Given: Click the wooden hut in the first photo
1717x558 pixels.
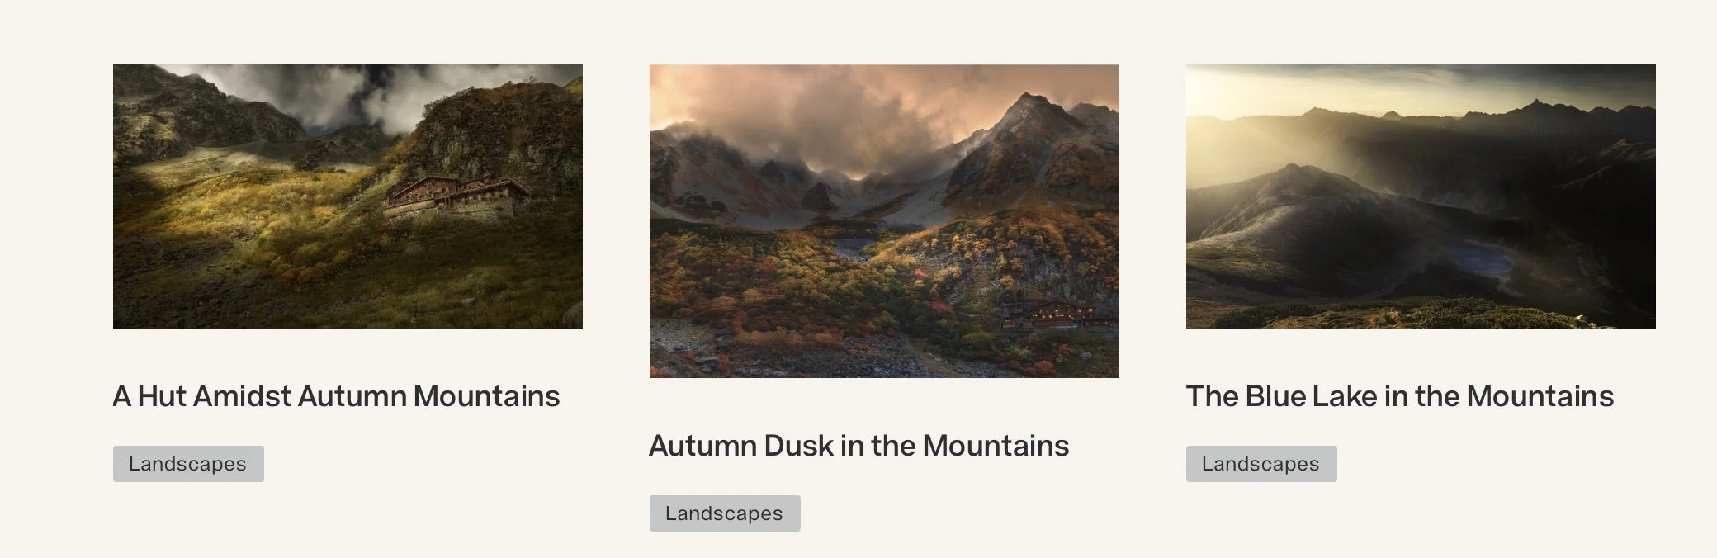Looking at the screenshot, I should click(456, 196).
